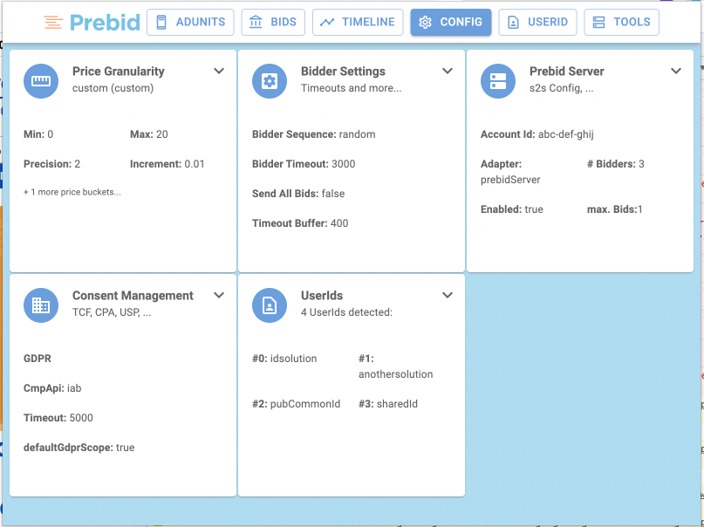Switch to the TIMELINE tab
This screenshot has width=704, height=527.
point(358,22)
